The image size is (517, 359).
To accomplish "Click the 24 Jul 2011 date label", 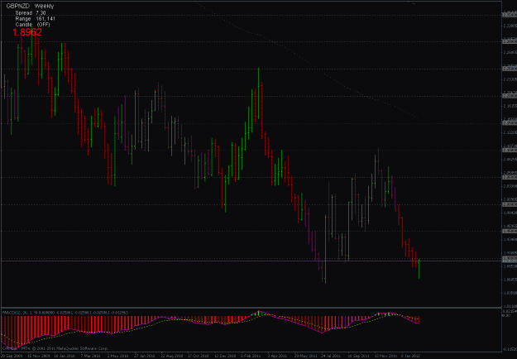I will (333, 356).
